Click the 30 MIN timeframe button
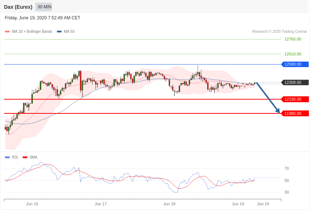 pos(44,7)
